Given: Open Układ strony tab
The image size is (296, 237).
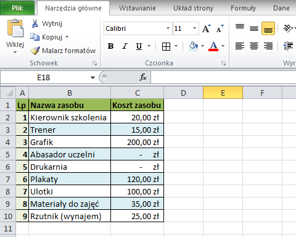Looking at the screenshot, I should click(x=194, y=8).
